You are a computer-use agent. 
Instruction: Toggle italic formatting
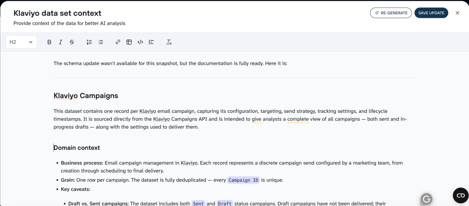pyautogui.click(x=60, y=42)
